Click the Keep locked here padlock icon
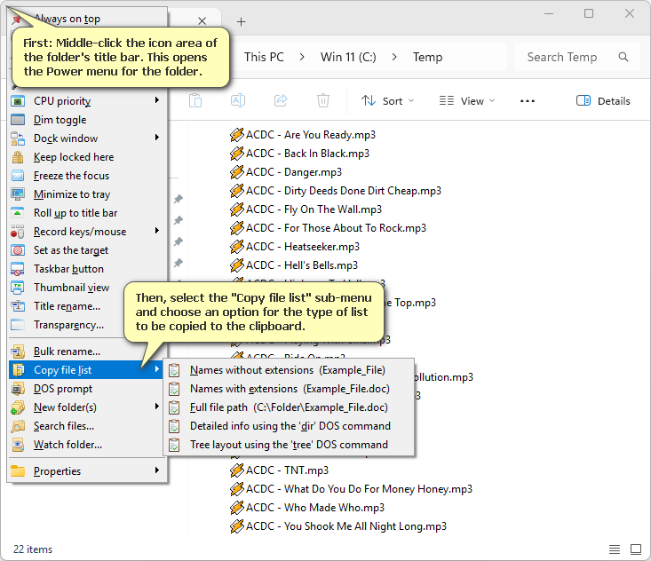 (17, 157)
